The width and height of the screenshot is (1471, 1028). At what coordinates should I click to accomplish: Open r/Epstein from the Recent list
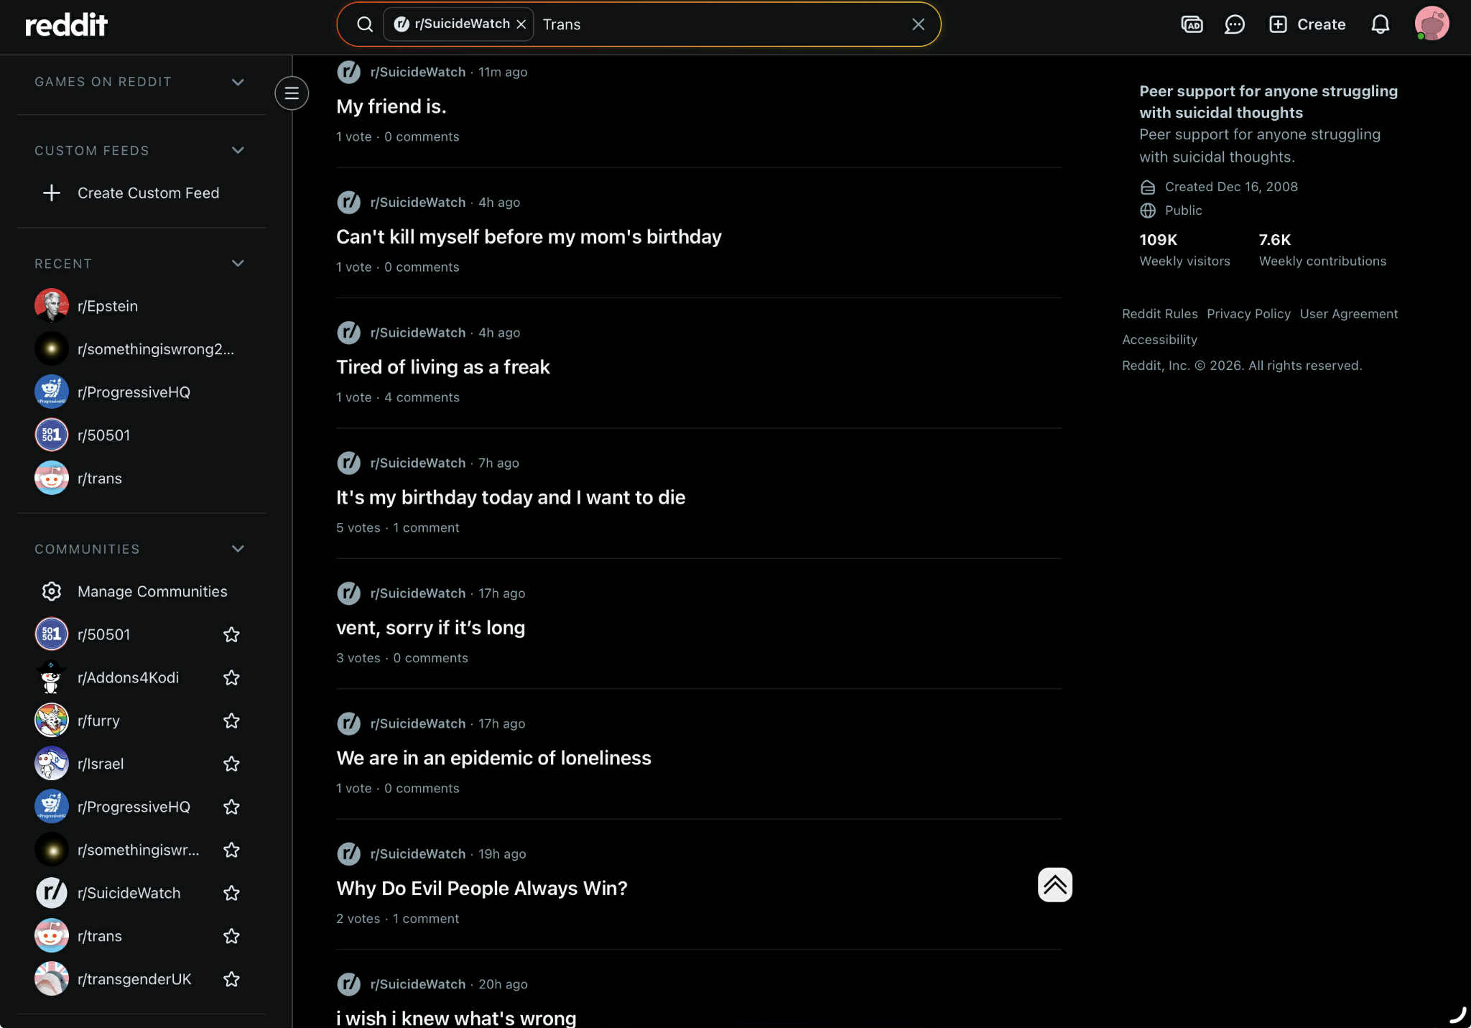click(x=107, y=306)
